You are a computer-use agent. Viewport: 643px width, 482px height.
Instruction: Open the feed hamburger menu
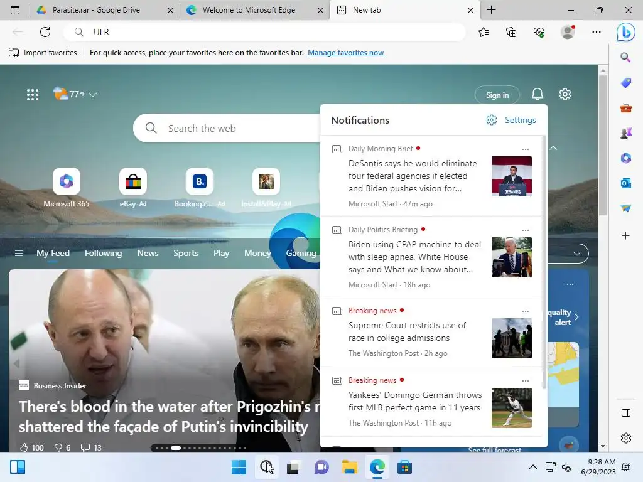pos(19,254)
